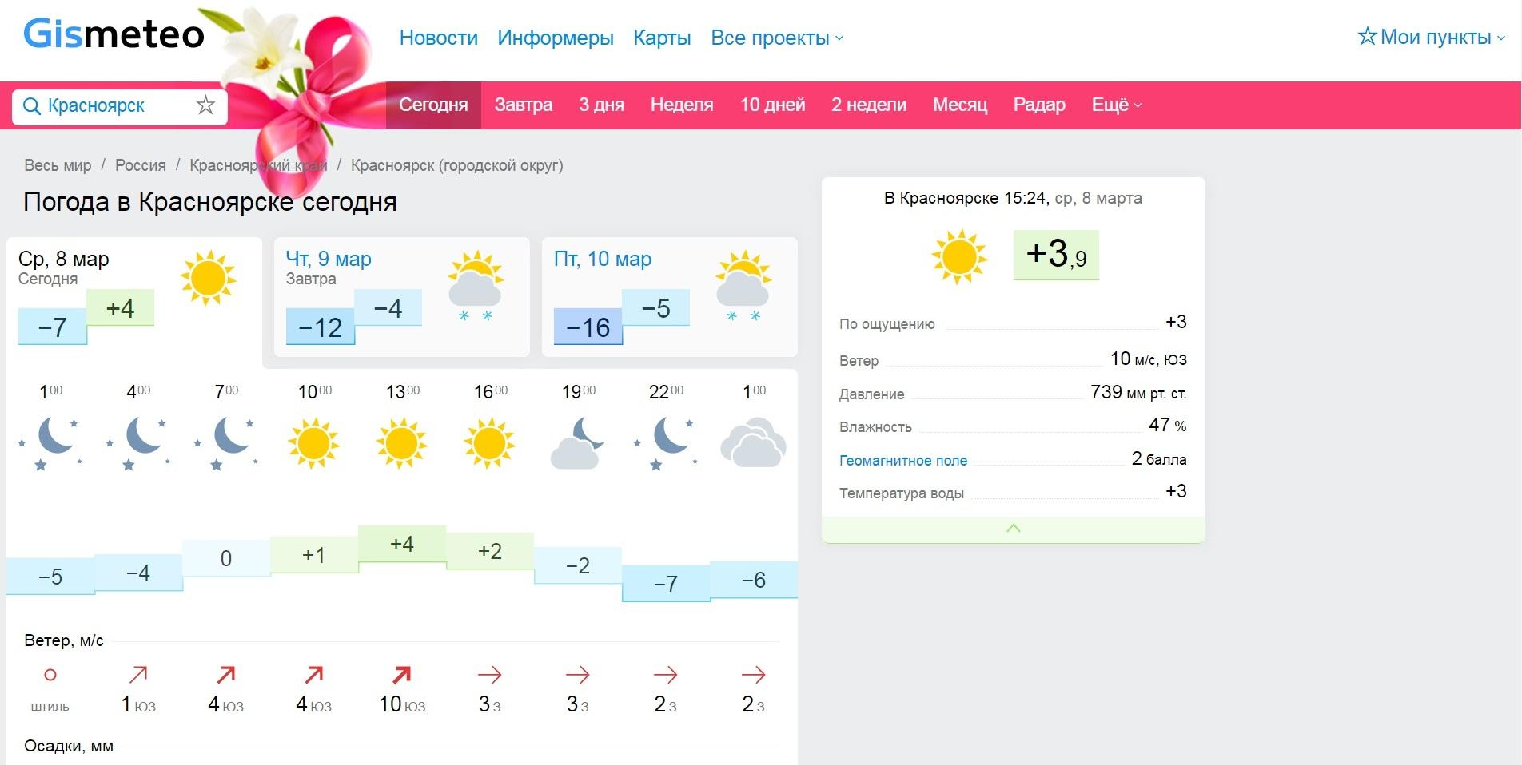Click the search magnifier icon
1522x765 pixels.
[31, 106]
